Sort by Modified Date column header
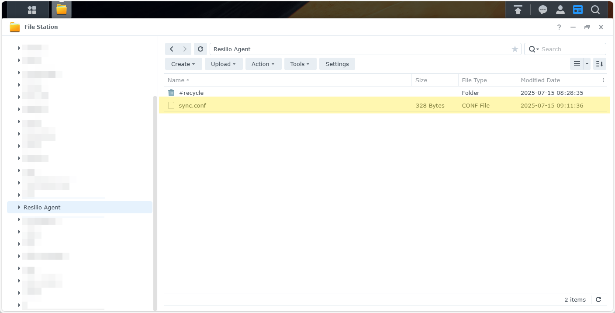 pyautogui.click(x=540, y=80)
